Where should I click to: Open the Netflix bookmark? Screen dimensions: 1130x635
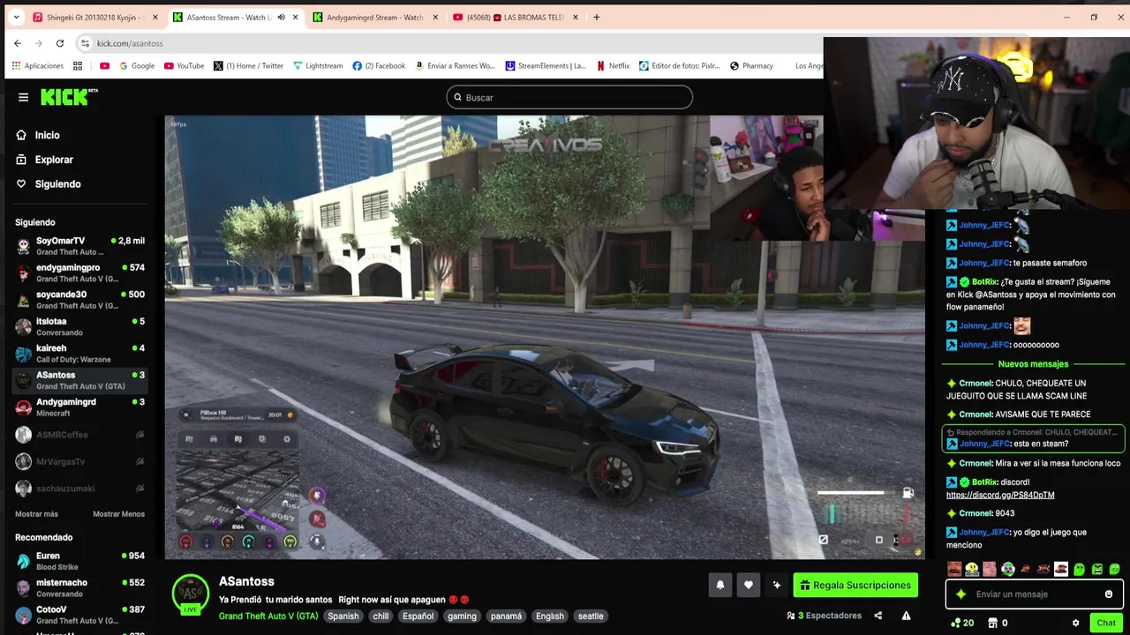tap(613, 66)
